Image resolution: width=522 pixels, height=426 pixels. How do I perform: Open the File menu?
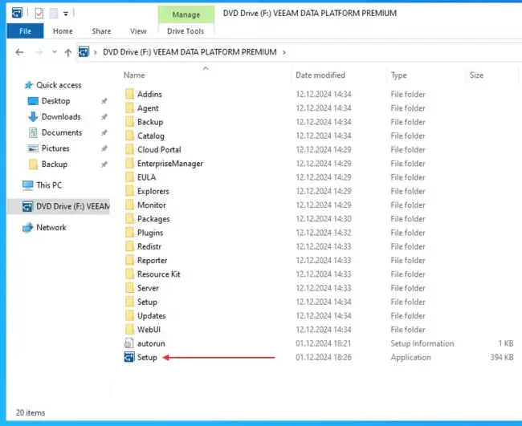click(26, 31)
